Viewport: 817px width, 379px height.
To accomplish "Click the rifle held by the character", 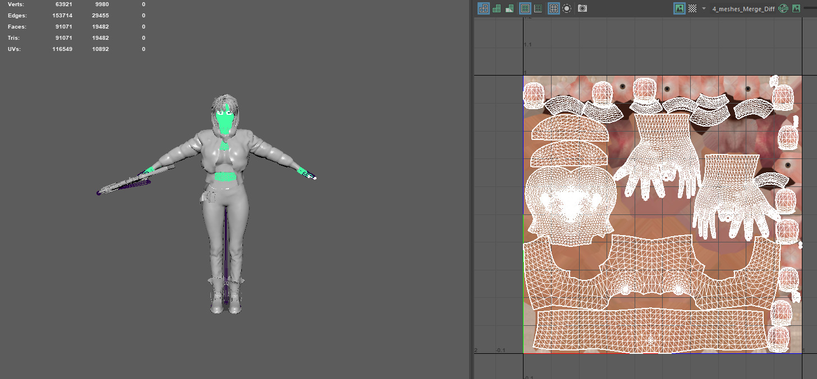I will tap(135, 179).
